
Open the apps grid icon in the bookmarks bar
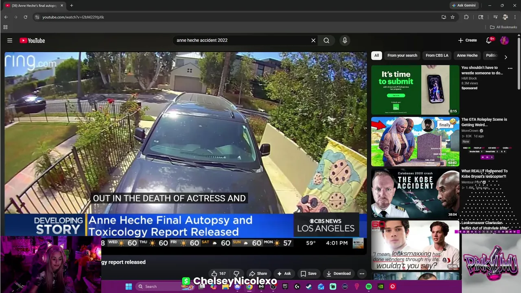5,27
